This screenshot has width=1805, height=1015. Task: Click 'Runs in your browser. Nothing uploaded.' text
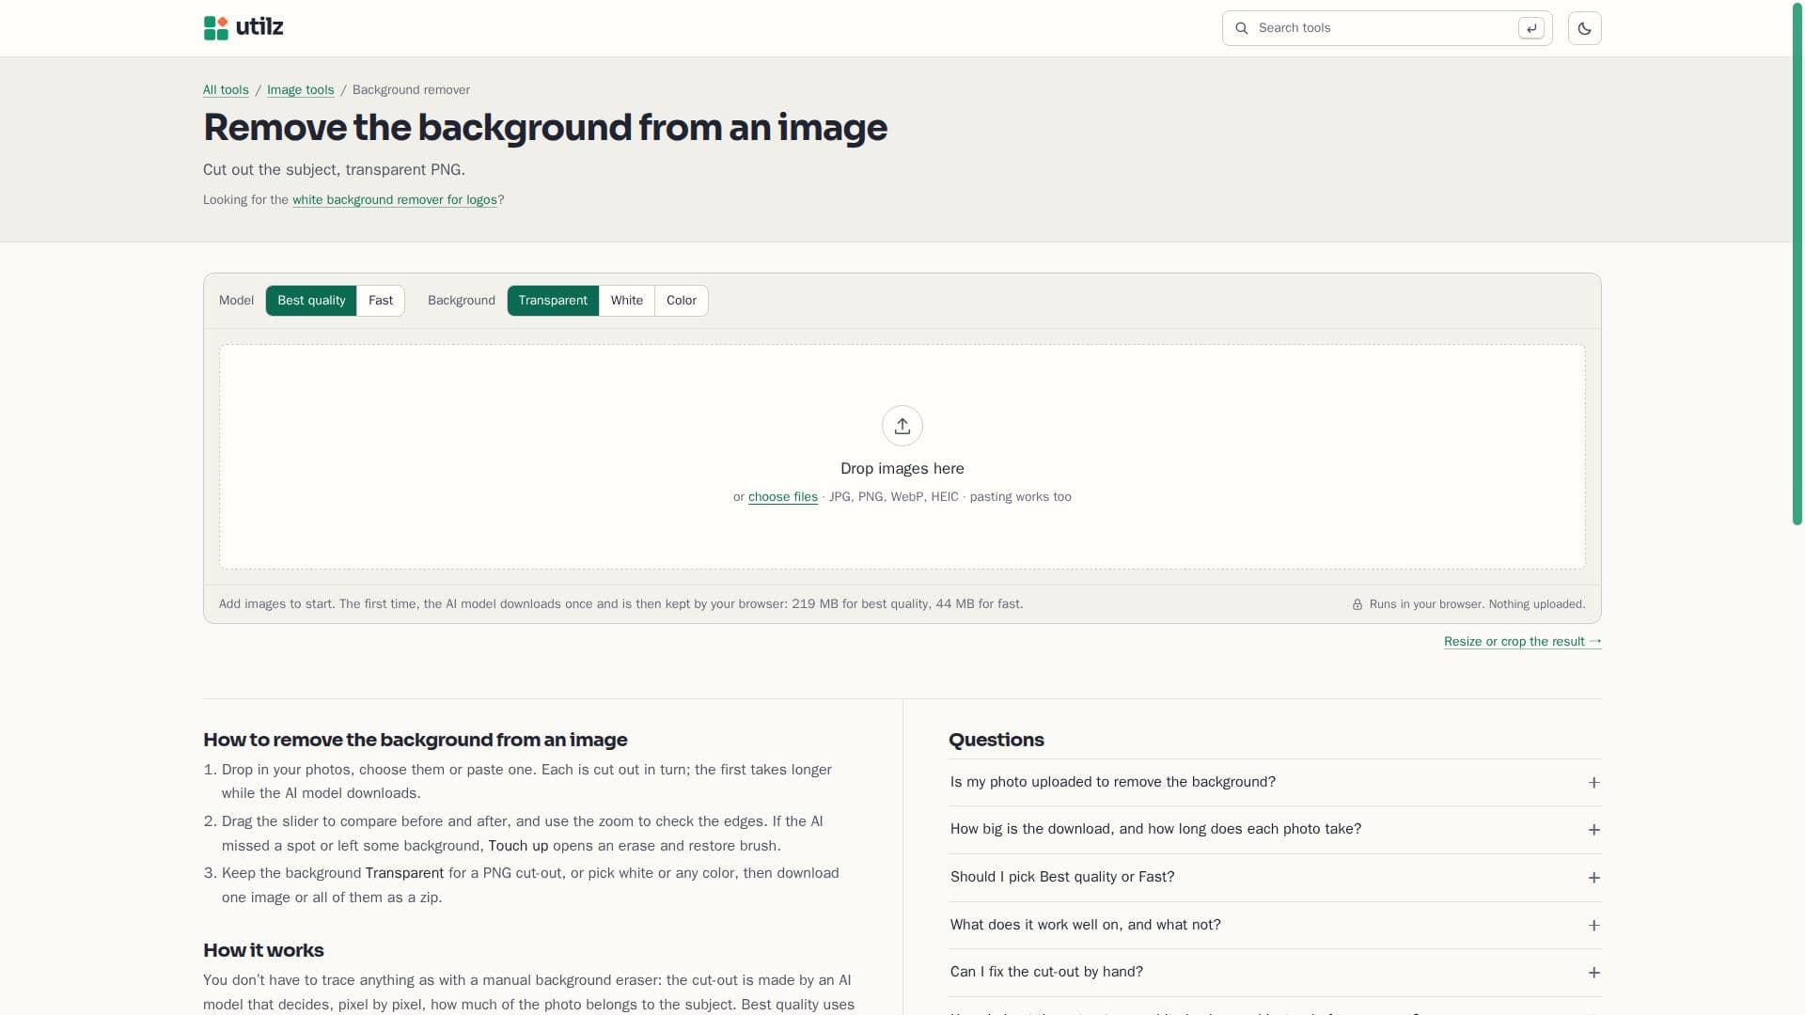coord(1477,604)
